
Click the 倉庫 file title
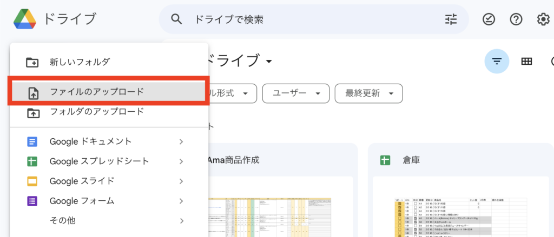pos(411,160)
